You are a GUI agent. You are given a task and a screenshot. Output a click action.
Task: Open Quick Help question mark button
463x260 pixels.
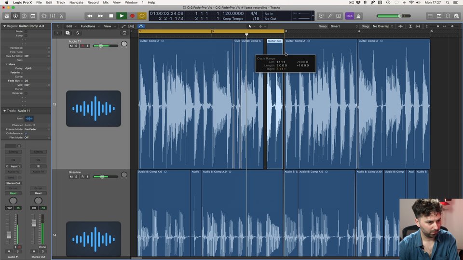click(x=24, y=16)
